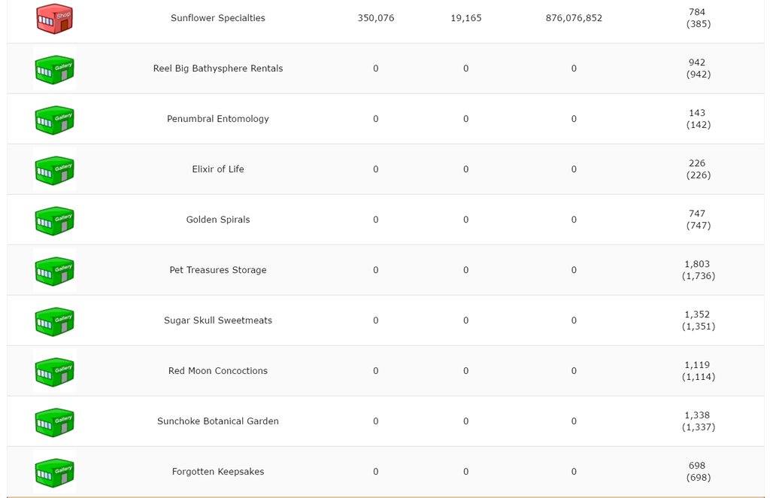Screen dimensions: 770x498
Task: Click the Sunchoke Botanical Garden gallery icon
Action: (54, 422)
